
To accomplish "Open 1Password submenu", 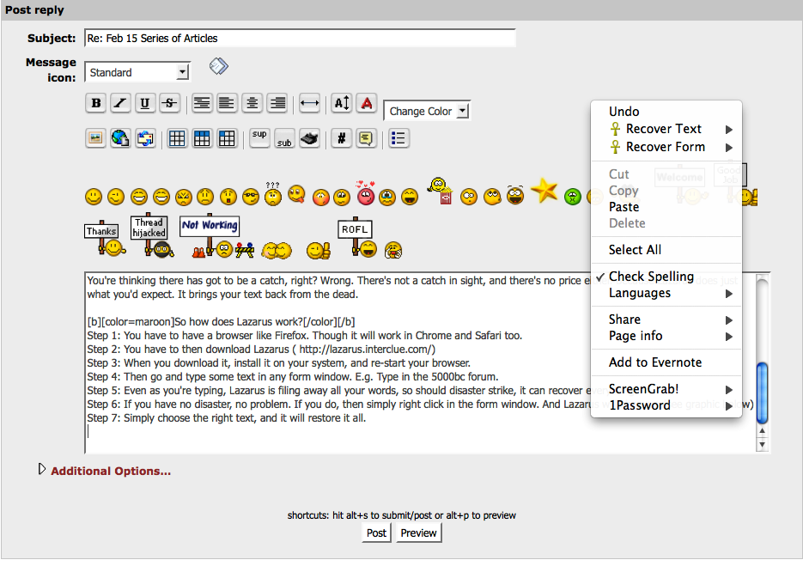I will [666, 405].
